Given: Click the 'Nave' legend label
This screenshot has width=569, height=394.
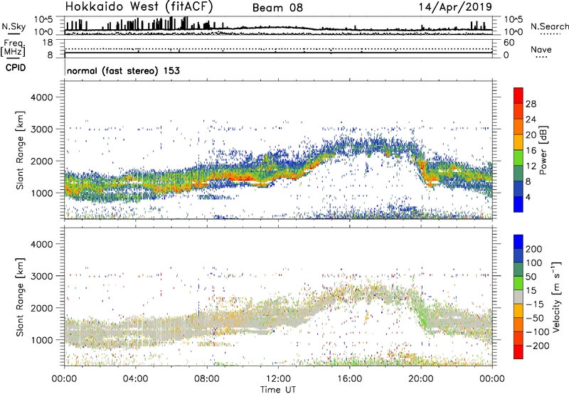Looking at the screenshot, I should [x=541, y=50].
